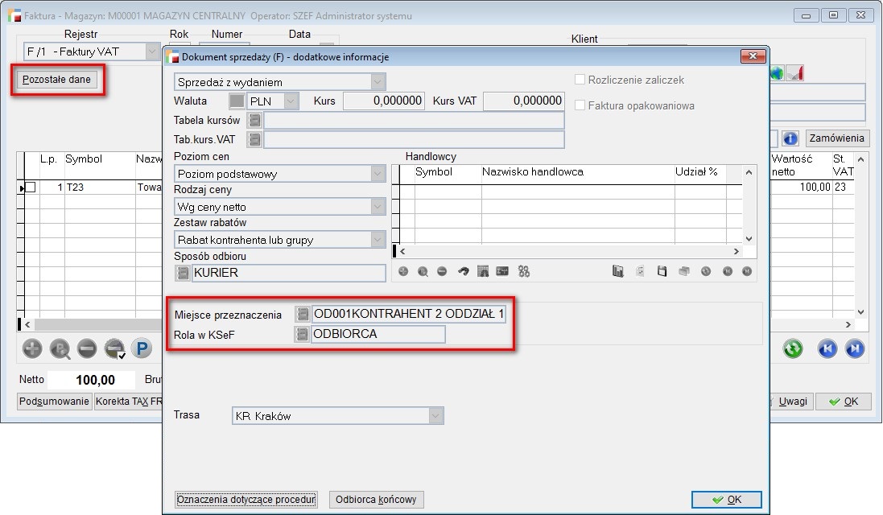Image resolution: width=883 pixels, height=515 pixels.
Task: Jump to last record with blue arrow icon
Action: point(855,348)
